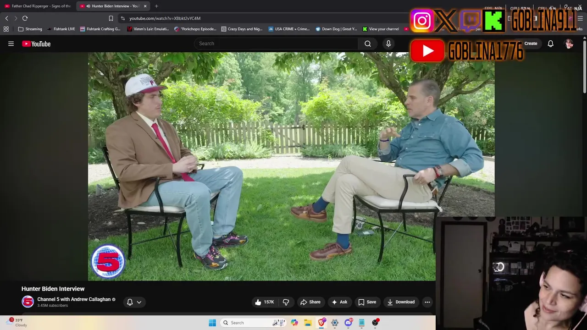Open View your channel bookmark
The height and width of the screenshot is (330, 587).
coord(381,29)
